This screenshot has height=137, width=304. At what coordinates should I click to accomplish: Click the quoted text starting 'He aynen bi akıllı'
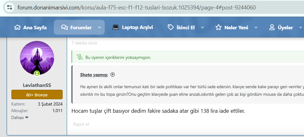point(192,90)
